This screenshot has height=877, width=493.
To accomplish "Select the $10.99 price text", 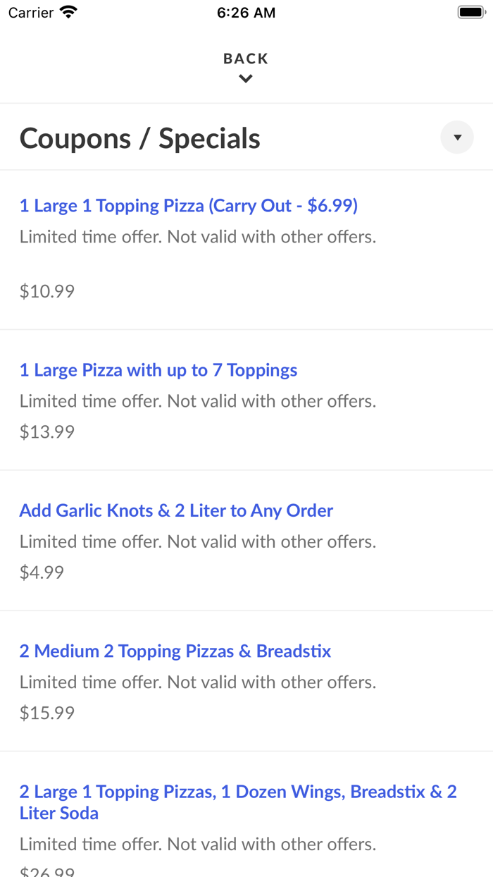I will [x=46, y=290].
